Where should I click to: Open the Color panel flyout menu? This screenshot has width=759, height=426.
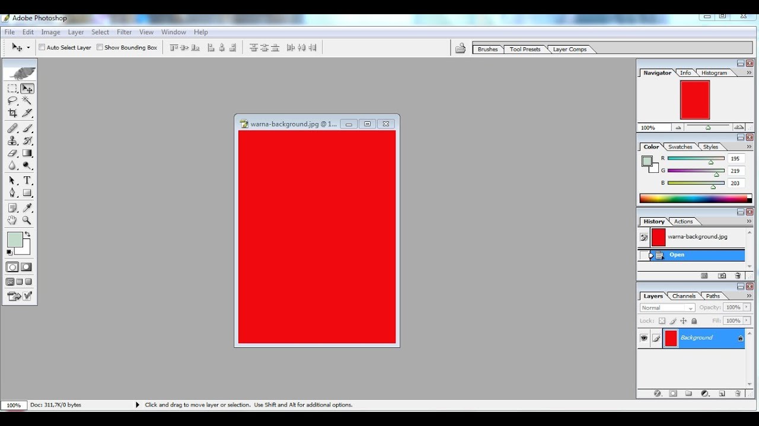point(749,147)
